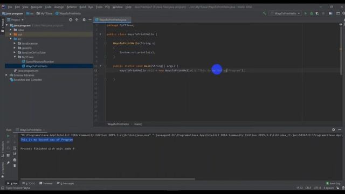Open the WaysToPrintHello run configuration dropdown
This screenshot has width=345, height=194.
(x=285, y=13)
